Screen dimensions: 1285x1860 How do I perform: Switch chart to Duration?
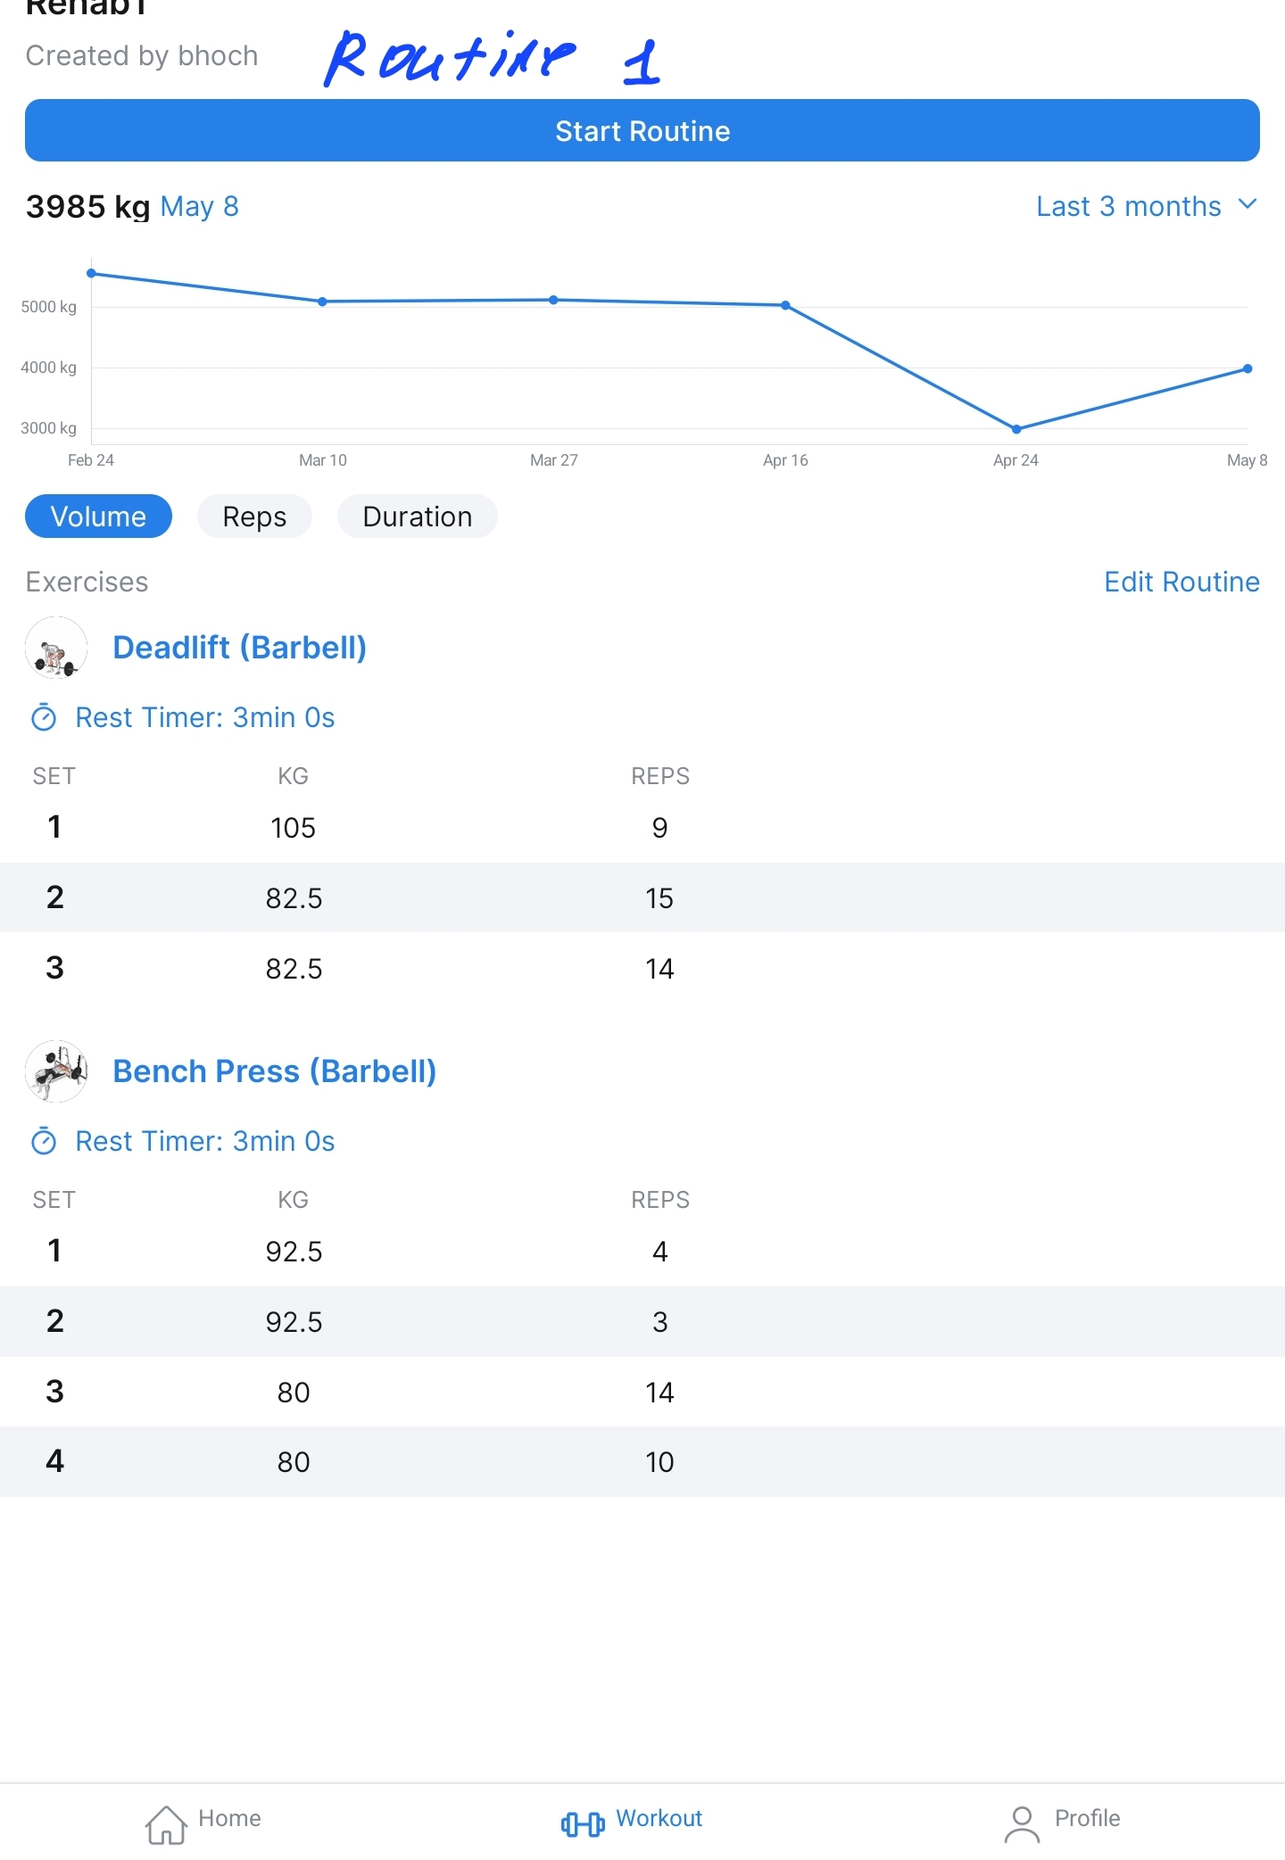pyautogui.click(x=417, y=517)
